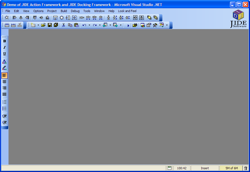Click the Start debugging play arrow

pyautogui.click(x=128, y=25)
